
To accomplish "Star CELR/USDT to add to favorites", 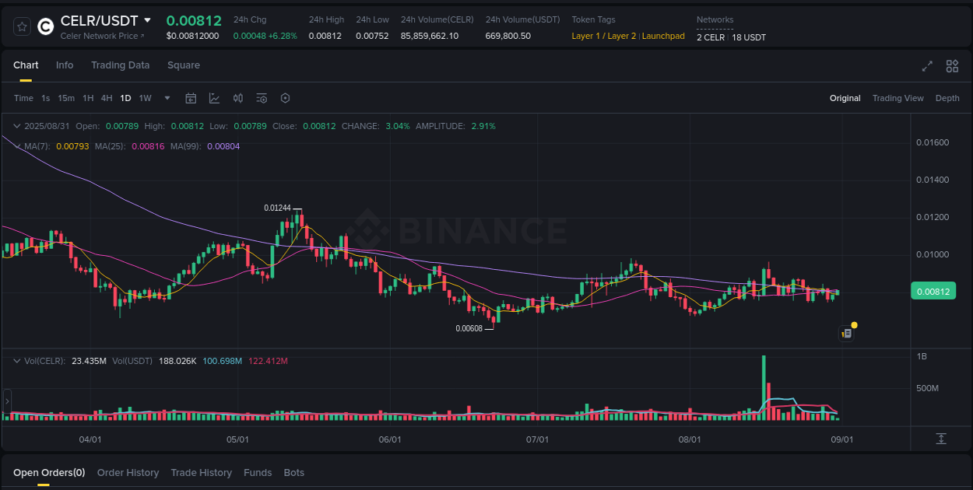I will [x=21, y=26].
